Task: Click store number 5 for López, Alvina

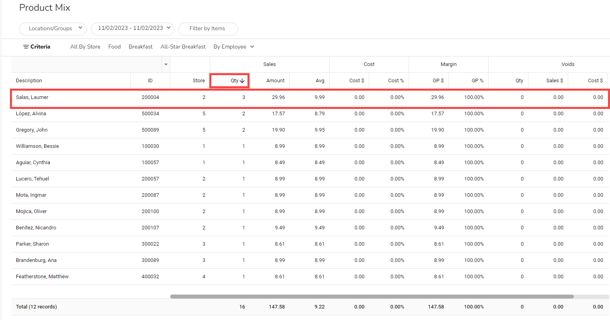Action: pos(204,114)
